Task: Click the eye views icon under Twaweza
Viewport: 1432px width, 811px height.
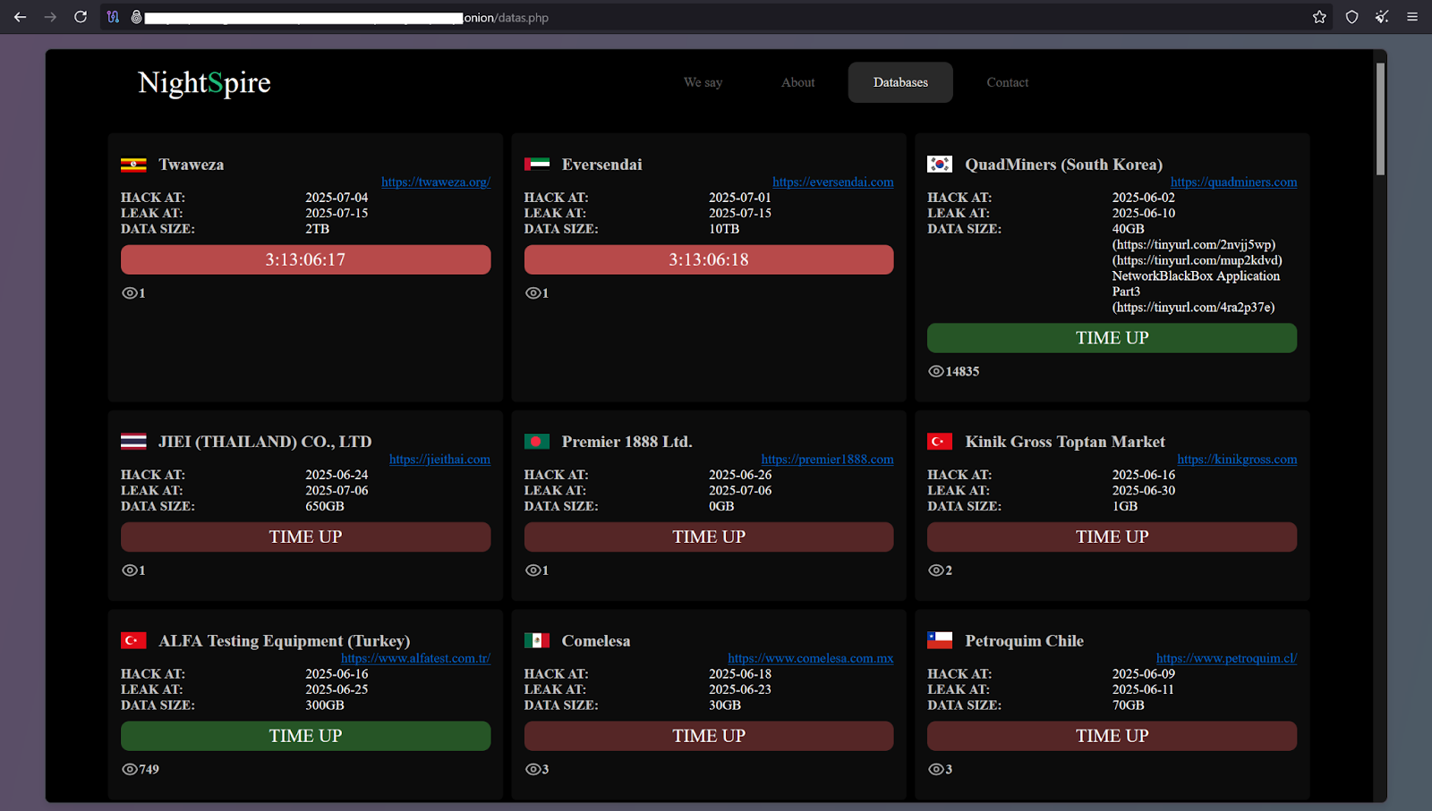Action: pyautogui.click(x=130, y=293)
